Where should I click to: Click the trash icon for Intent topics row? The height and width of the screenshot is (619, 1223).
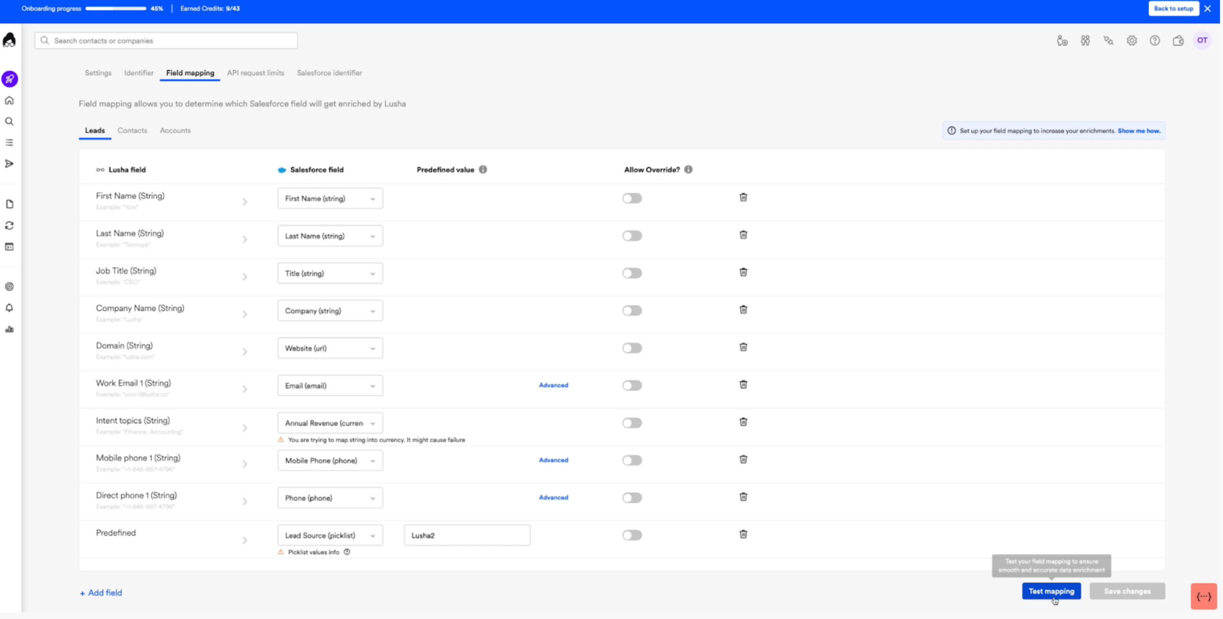tap(743, 421)
